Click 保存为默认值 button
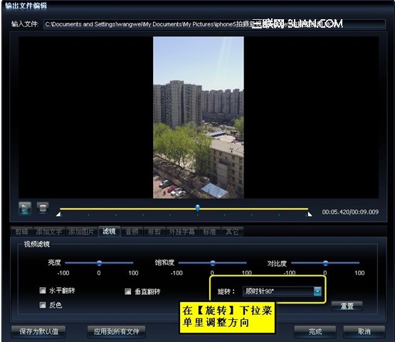The width and height of the screenshot is (395, 342). tap(38, 331)
